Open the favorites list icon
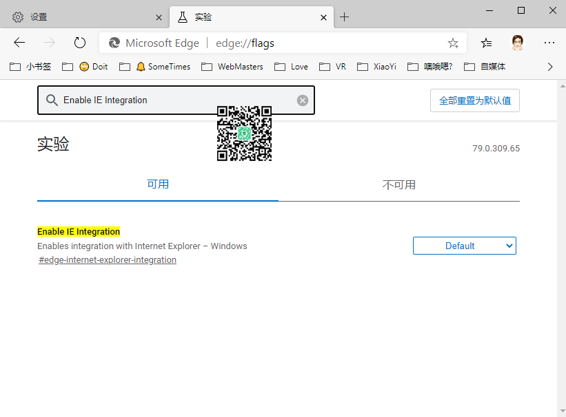 487,43
